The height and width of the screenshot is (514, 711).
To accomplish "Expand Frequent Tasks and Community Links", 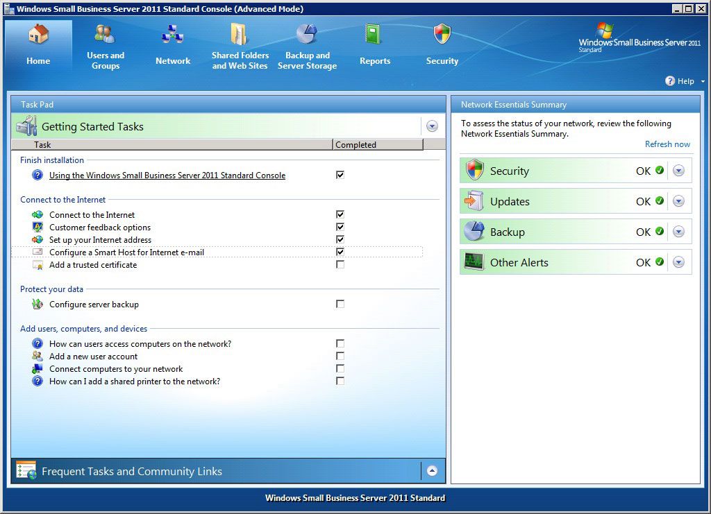I will tap(432, 471).
